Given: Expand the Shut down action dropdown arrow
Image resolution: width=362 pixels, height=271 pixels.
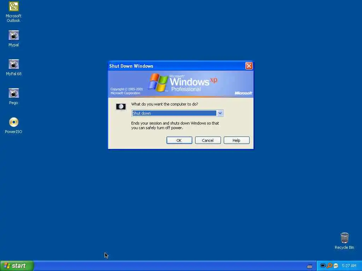Looking at the screenshot, I should pos(220,113).
